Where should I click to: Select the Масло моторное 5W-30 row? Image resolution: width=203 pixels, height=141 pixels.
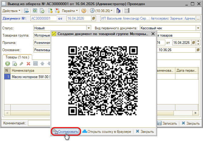tap(30, 77)
